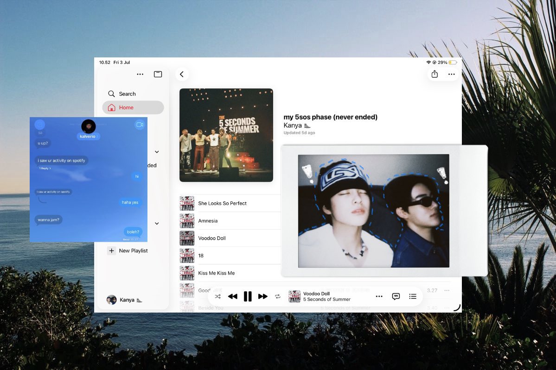Click the plus icon beside New Playlist
556x370 pixels.
pyautogui.click(x=111, y=251)
